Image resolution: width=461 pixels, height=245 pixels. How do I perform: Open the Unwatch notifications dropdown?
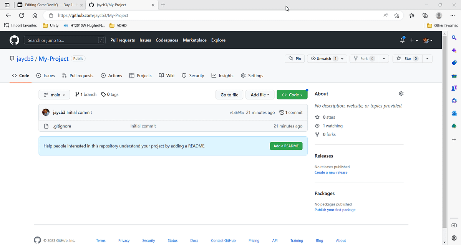(328, 58)
